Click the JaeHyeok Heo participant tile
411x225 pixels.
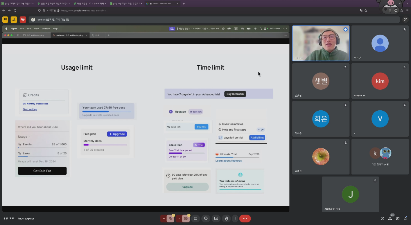tap(350, 194)
